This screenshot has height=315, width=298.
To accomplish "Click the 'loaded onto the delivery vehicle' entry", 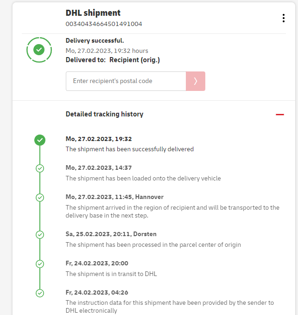I will [143, 178].
